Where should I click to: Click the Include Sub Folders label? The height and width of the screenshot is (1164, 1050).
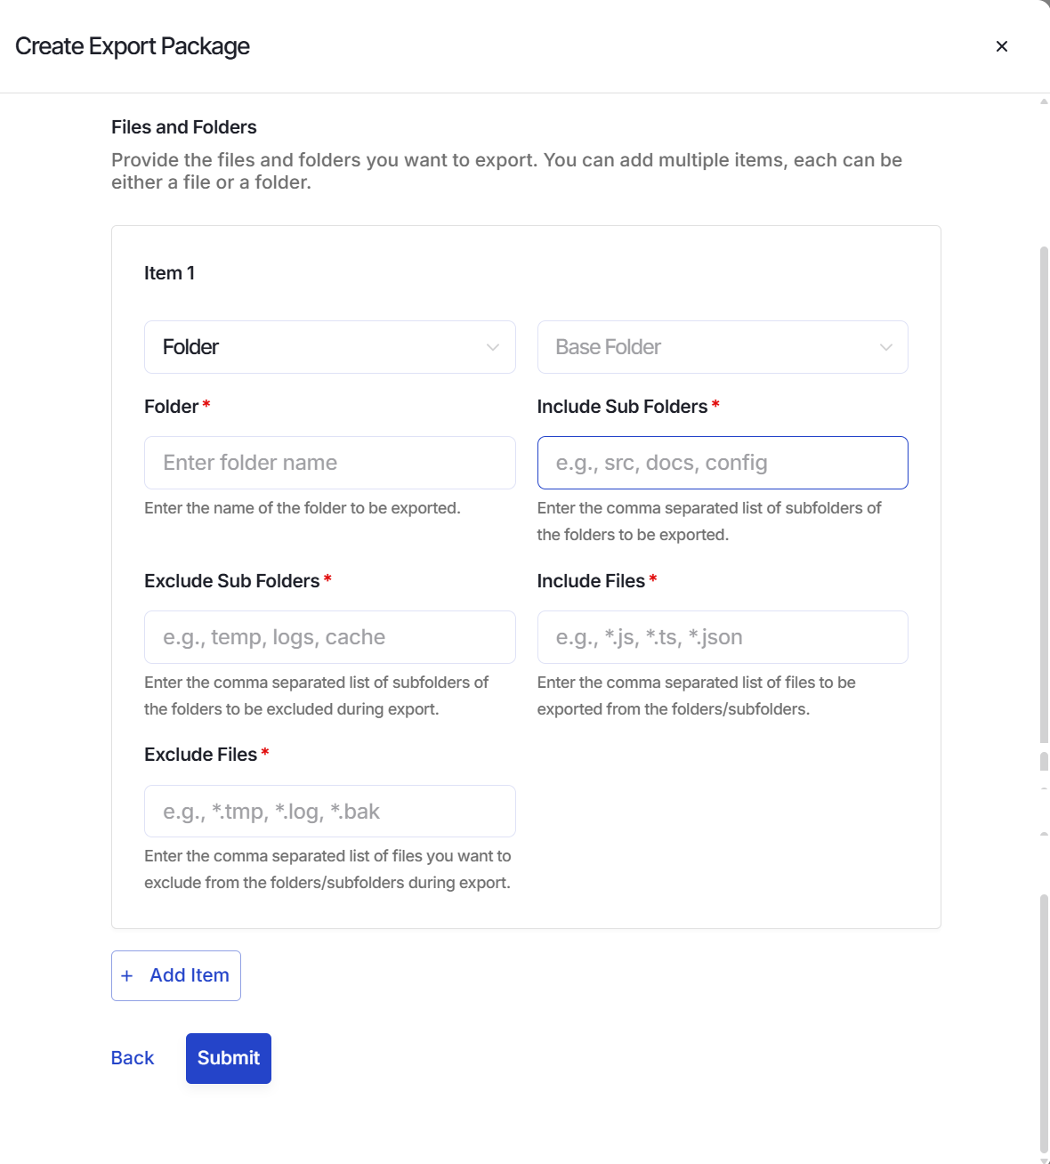coord(623,407)
